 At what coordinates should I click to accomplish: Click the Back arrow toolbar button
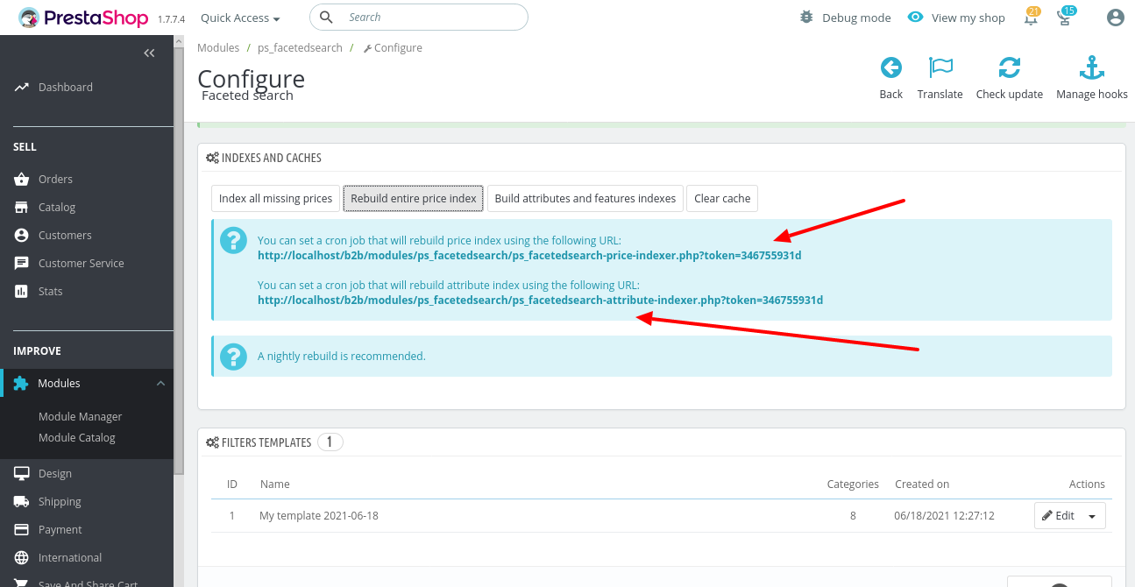pos(890,78)
